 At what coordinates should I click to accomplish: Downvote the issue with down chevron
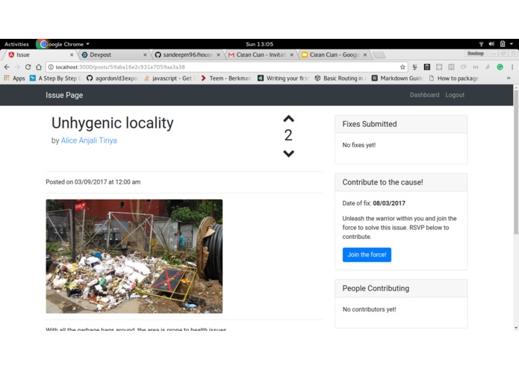point(289,154)
